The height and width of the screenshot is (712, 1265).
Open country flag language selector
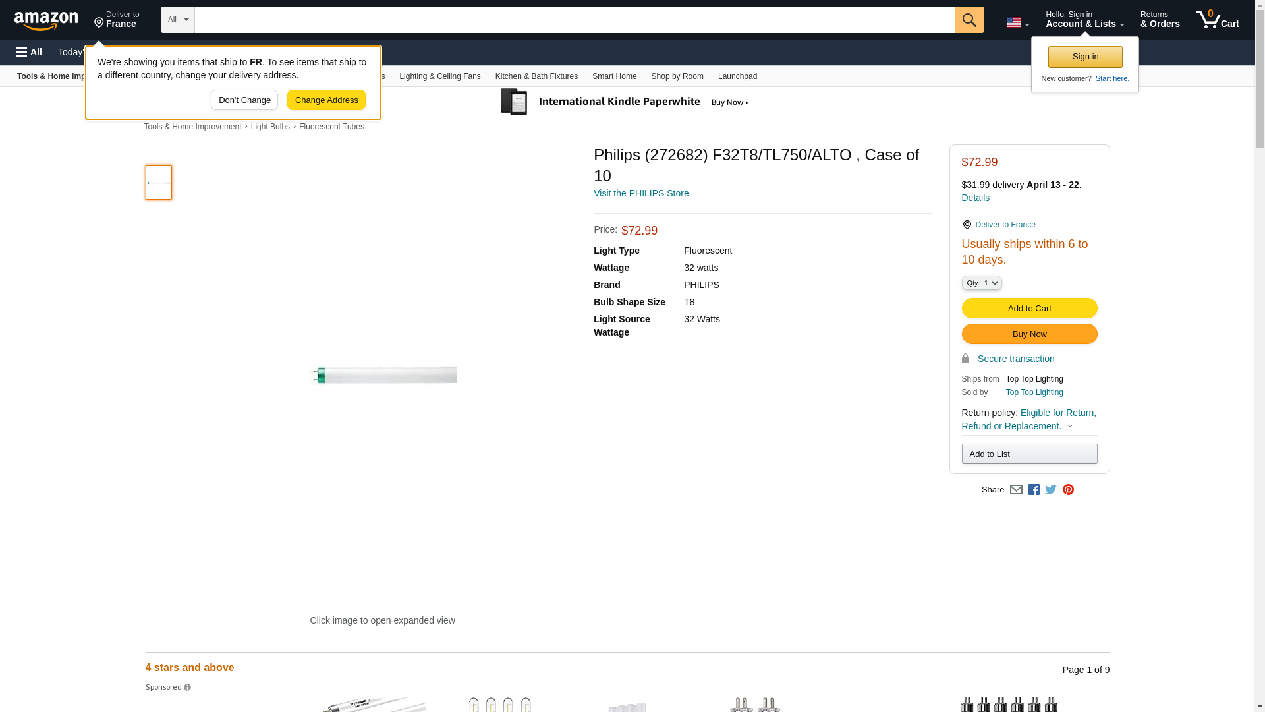[1017, 22]
